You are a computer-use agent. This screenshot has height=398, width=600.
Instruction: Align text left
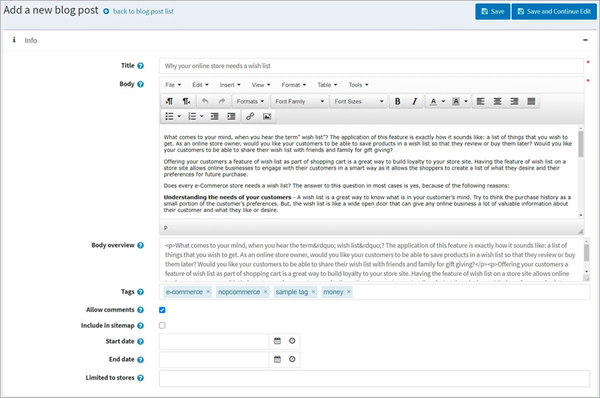point(481,101)
